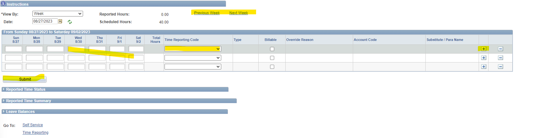Click the Override Reason column header

pos(300,40)
